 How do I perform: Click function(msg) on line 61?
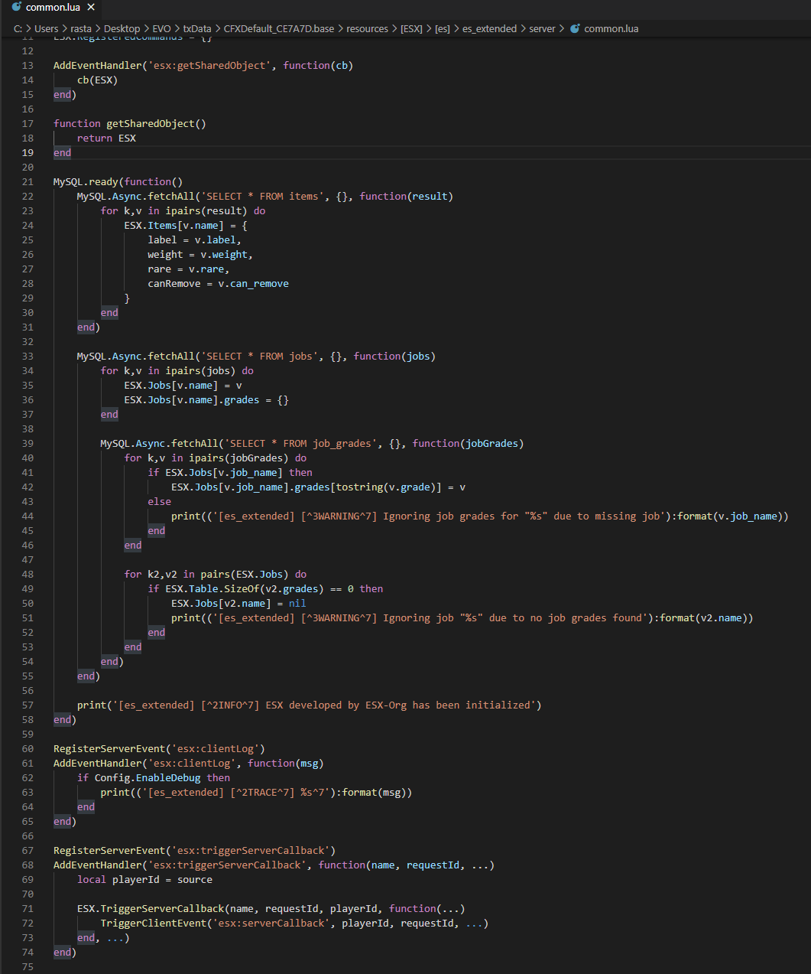click(286, 764)
